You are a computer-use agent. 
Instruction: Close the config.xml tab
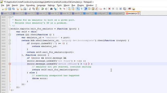[106, 13]
